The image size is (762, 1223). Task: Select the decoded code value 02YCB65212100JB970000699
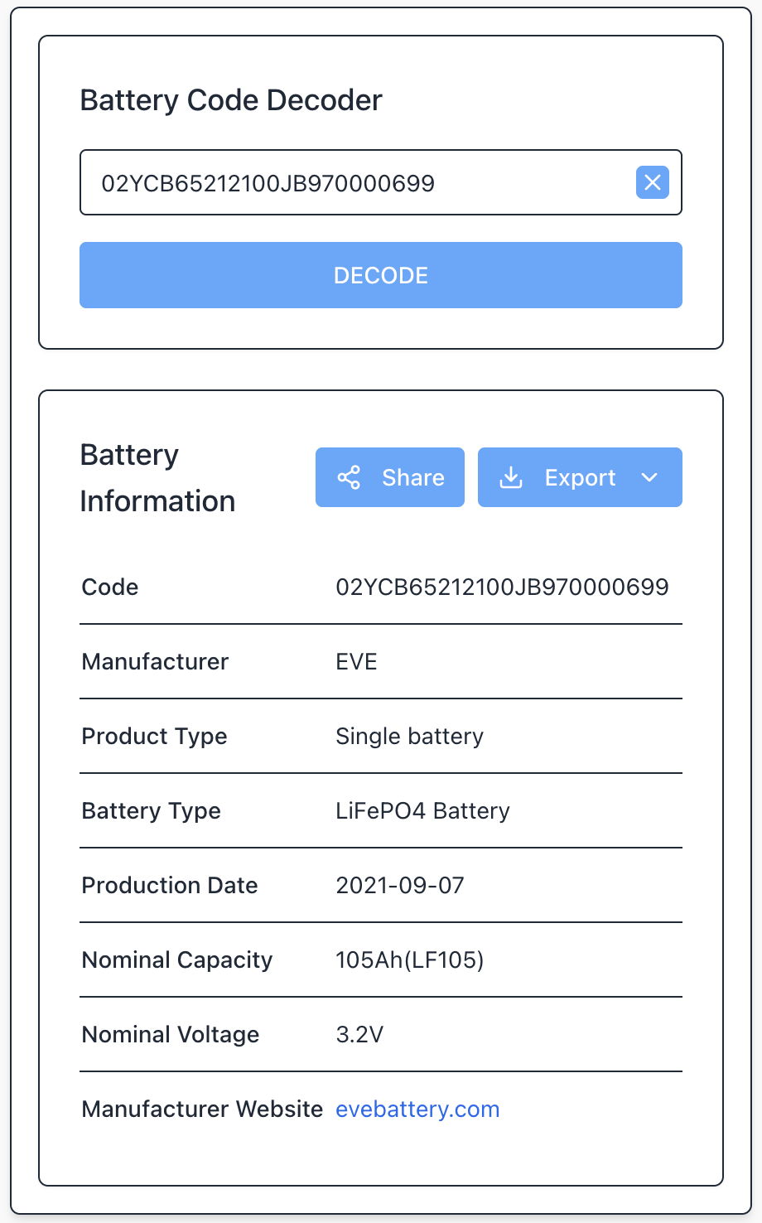[x=502, y=587]
